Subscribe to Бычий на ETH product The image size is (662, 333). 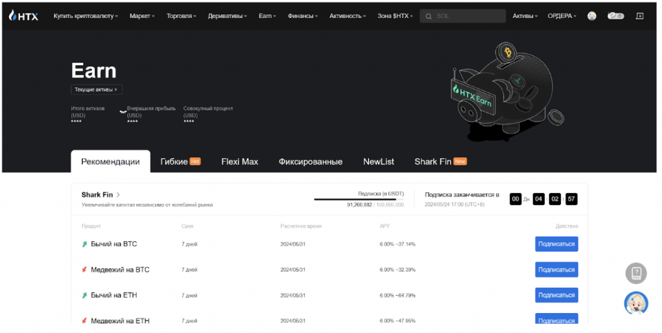coord(557,296)
